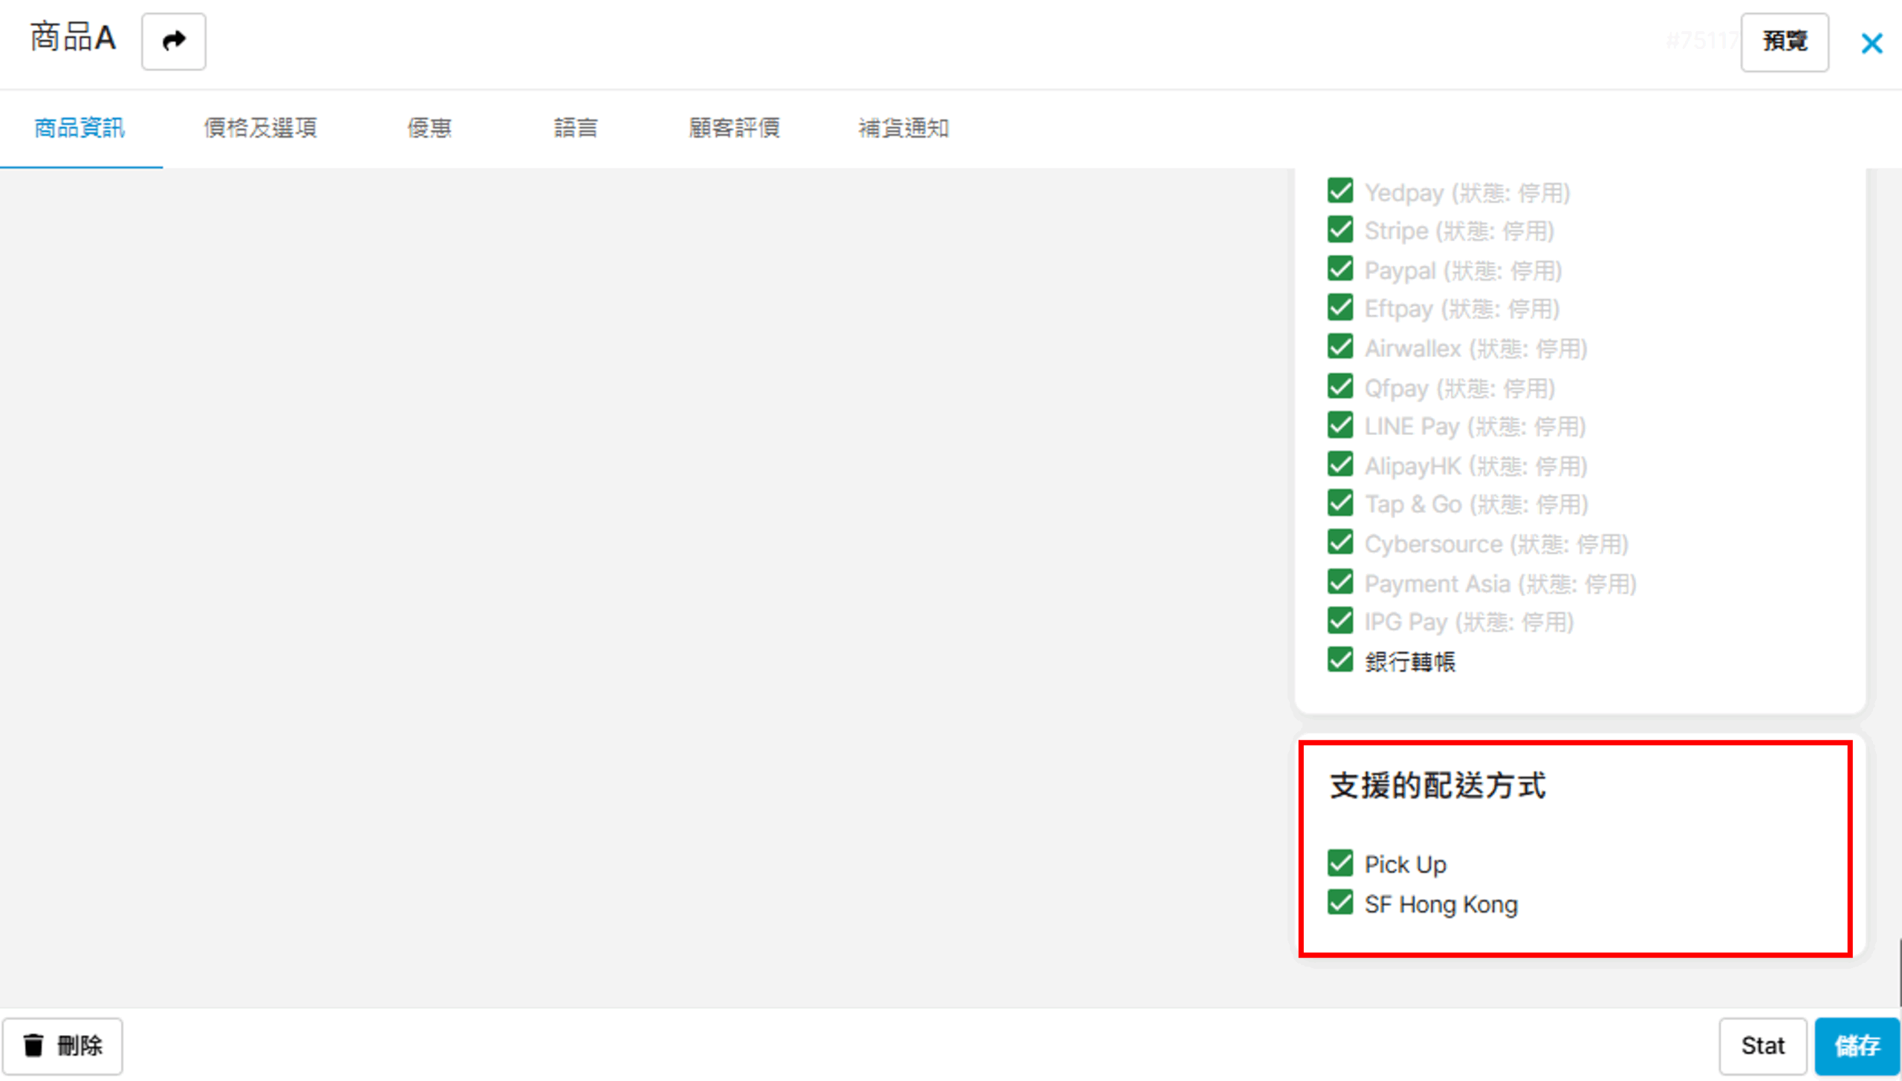1902x1081 pixels.
Task: Close the product editor with the X
Action: click(x=1871, y=43)
